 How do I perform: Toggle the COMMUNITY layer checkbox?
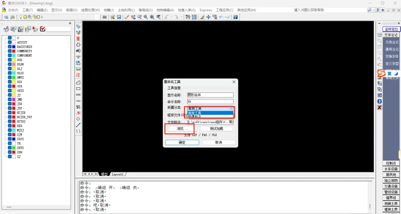[10, 51]
